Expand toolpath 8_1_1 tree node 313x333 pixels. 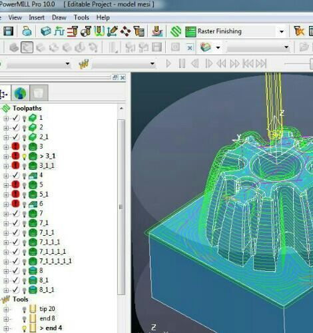point(6,290)
